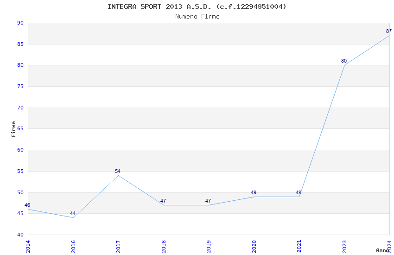This screenshot has width=394, height=255.
Task: Select the Firme y-axis label
Action: [13, 129]
